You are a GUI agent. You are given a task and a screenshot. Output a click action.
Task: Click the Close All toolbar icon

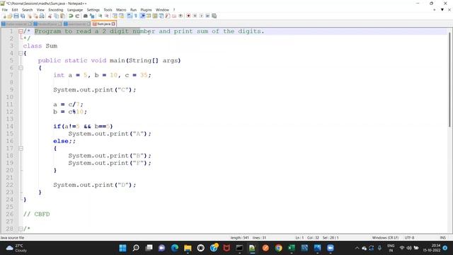click(35, 16)
